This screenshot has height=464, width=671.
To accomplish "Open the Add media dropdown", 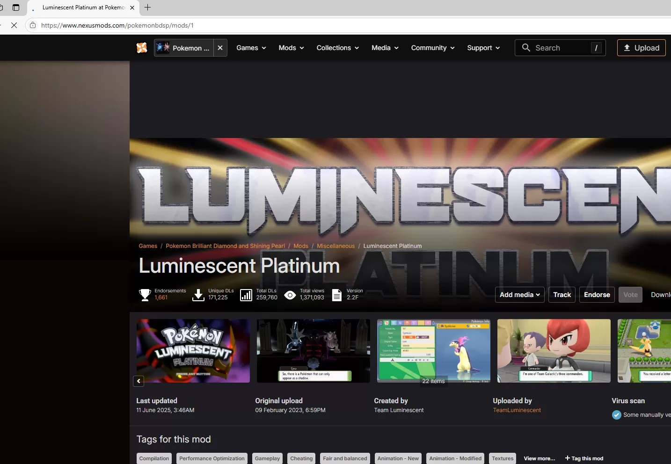I will coord(520,295).
